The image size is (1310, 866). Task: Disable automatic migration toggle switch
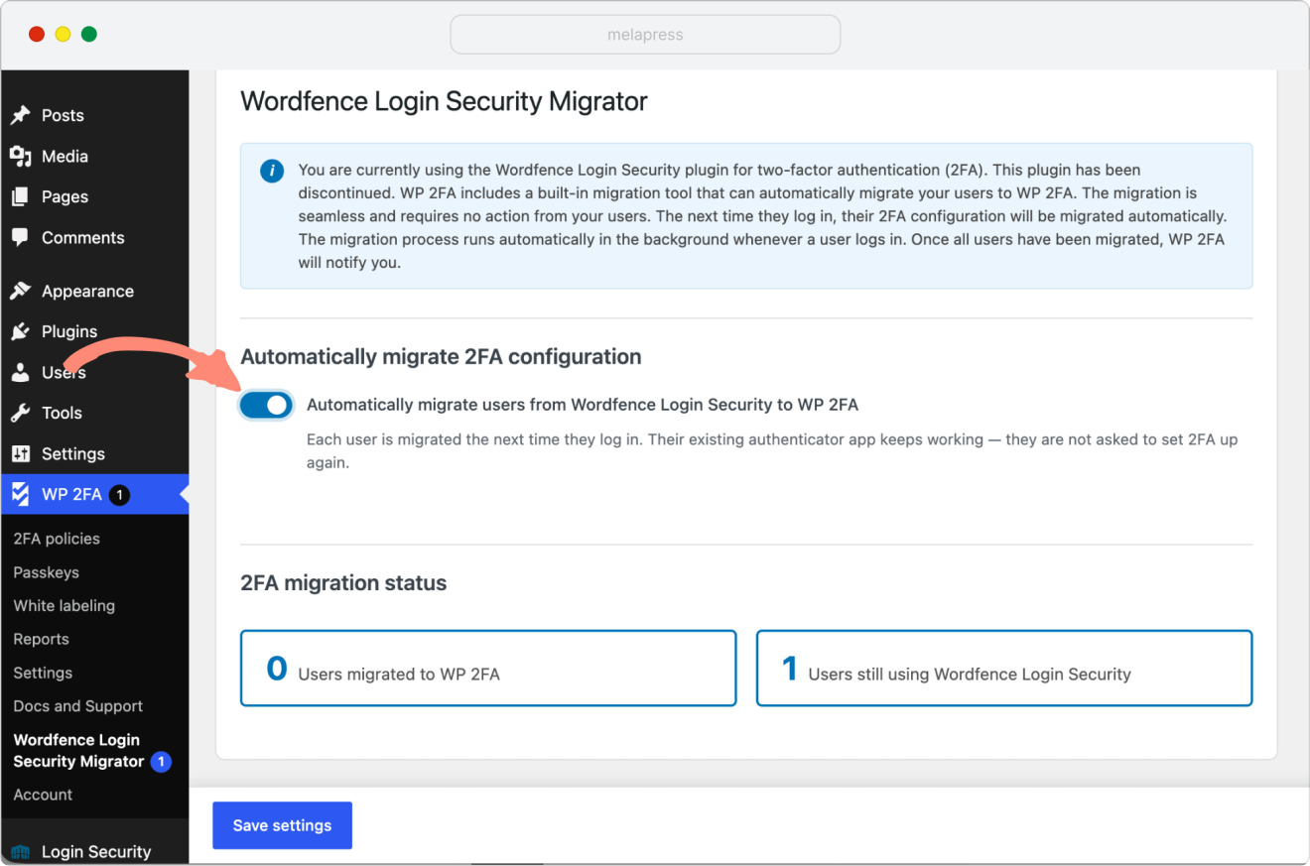click(266, 405)
